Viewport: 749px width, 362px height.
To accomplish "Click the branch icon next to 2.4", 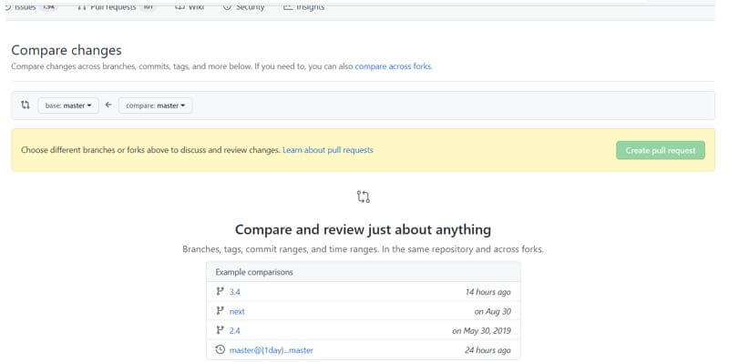I will 220,330.
